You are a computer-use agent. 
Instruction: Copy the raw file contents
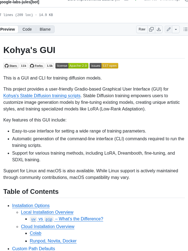tap(151, 29)
